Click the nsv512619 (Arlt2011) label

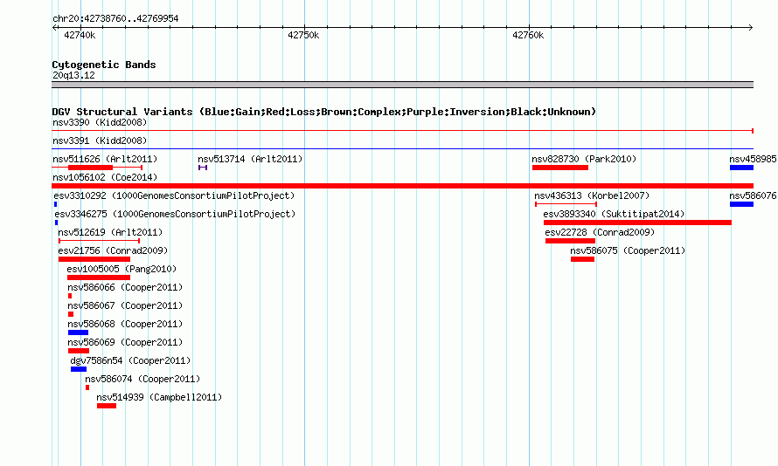110,232
